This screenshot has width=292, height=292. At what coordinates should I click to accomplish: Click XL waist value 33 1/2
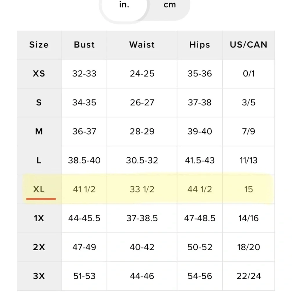[x=142, y=189]
